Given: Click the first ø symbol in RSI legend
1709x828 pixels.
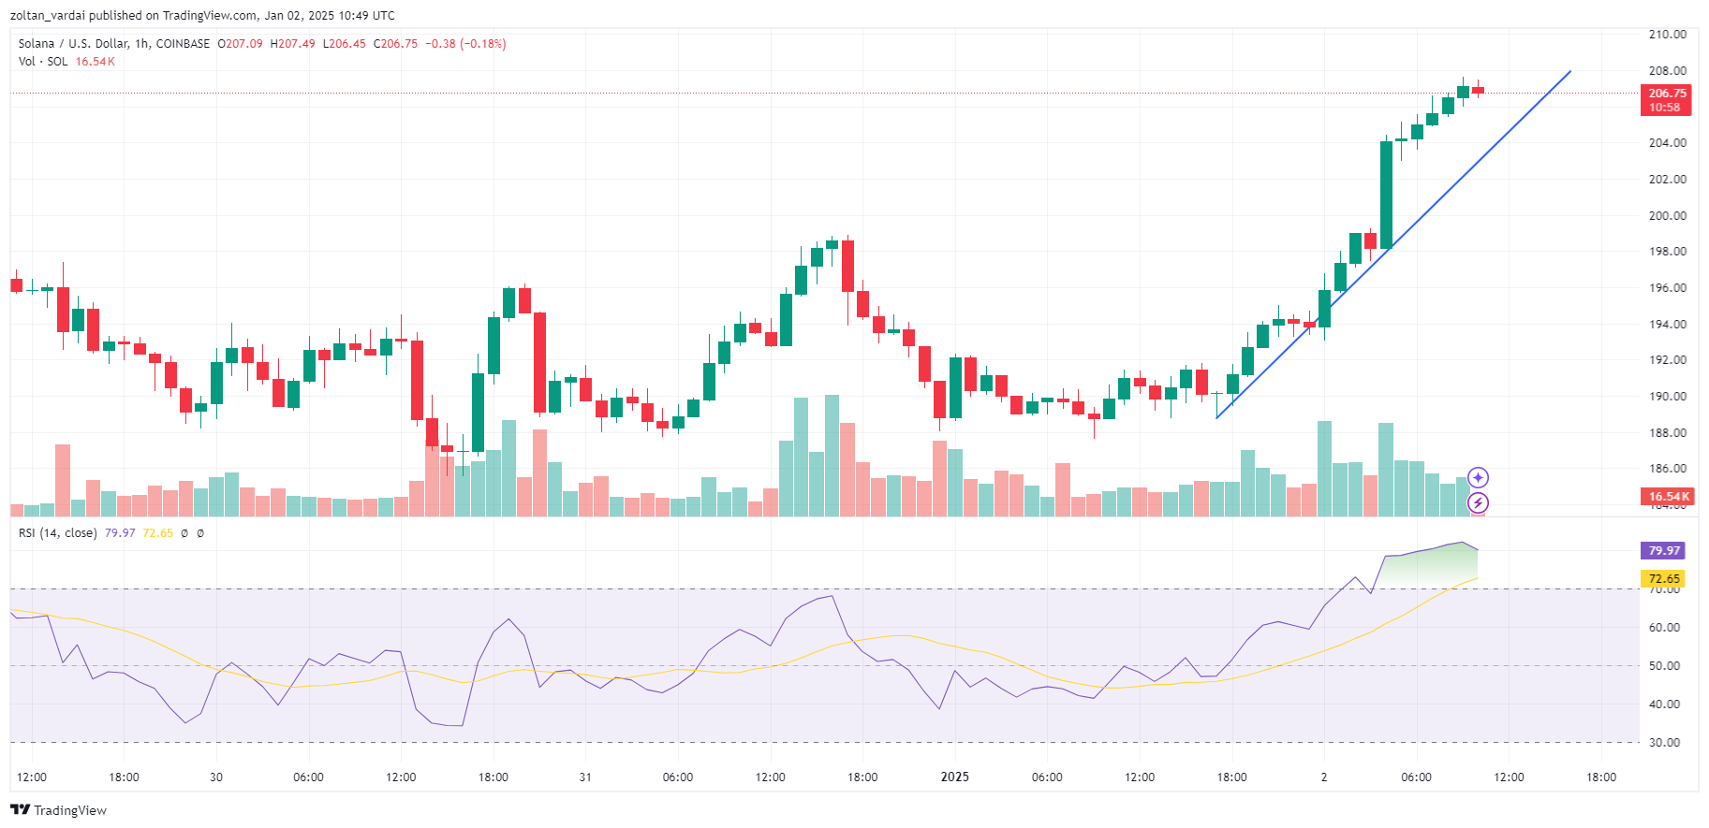Looking at the screenshot, I should click(x=184, y=533).
